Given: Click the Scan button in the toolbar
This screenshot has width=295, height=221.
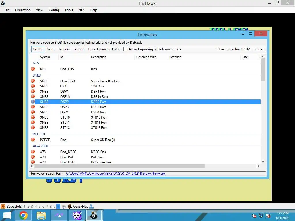Looking at the screenshot, I should pyautogui.click(x=51, y=49).
